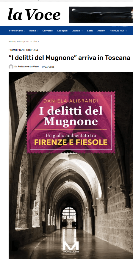Click the Home breadcrumb link
Viewport: 133px width, 259px height.
[12, 41]
